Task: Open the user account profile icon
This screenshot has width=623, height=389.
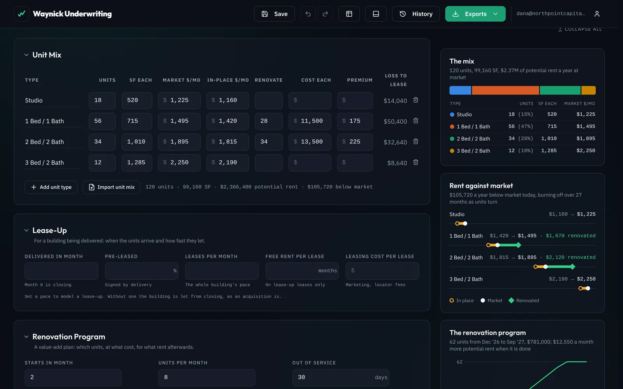Action: pyautogui.click(x=597, y=14)
